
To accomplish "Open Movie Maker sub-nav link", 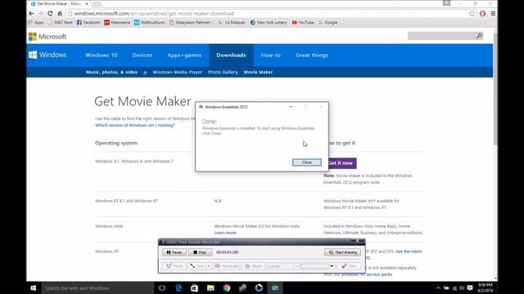I will pyautogui.click(x=258, y=72).
